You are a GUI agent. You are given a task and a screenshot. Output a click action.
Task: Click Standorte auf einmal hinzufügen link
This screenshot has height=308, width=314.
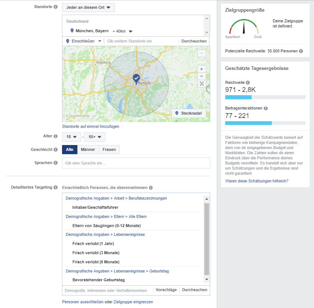point(91,126)
